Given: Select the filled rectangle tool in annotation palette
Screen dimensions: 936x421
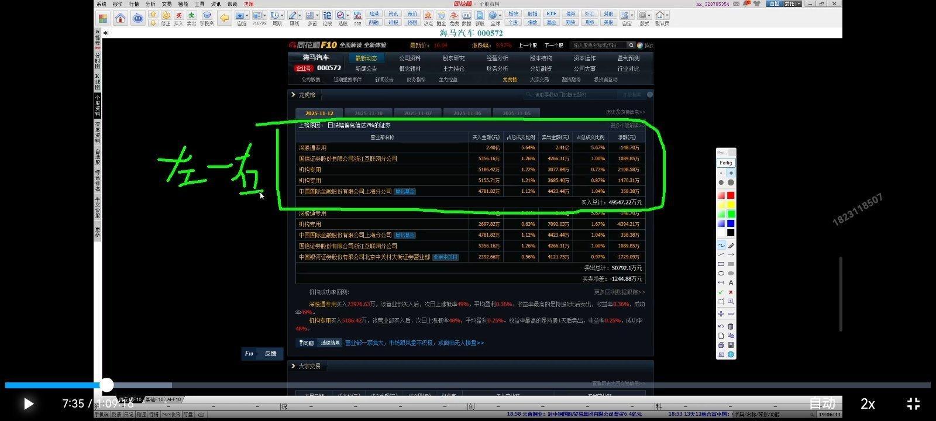Looking at the screenshot, I should [x=731, y=264].
